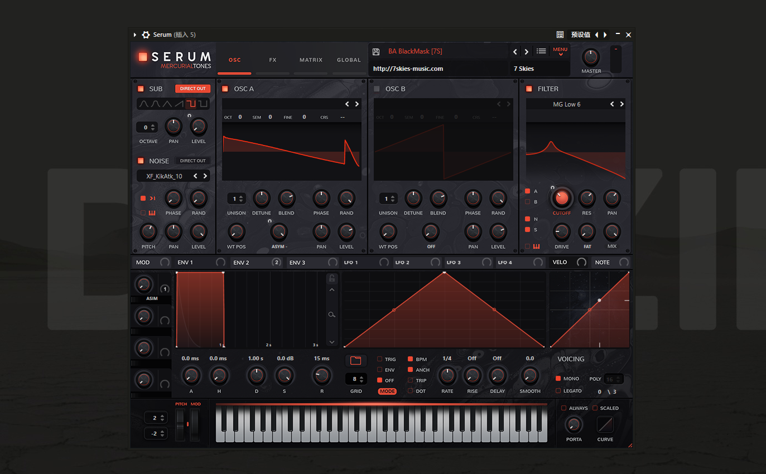Viewport: 766px width, 474px height.
Task: Switch to the MATRIX tab
Action: point(311,60)
